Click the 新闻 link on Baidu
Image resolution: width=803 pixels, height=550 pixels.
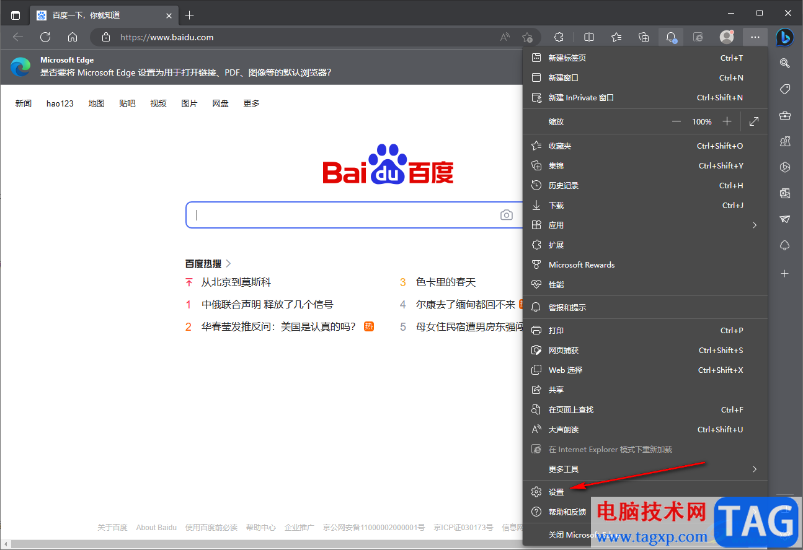[x=24, y=103]
